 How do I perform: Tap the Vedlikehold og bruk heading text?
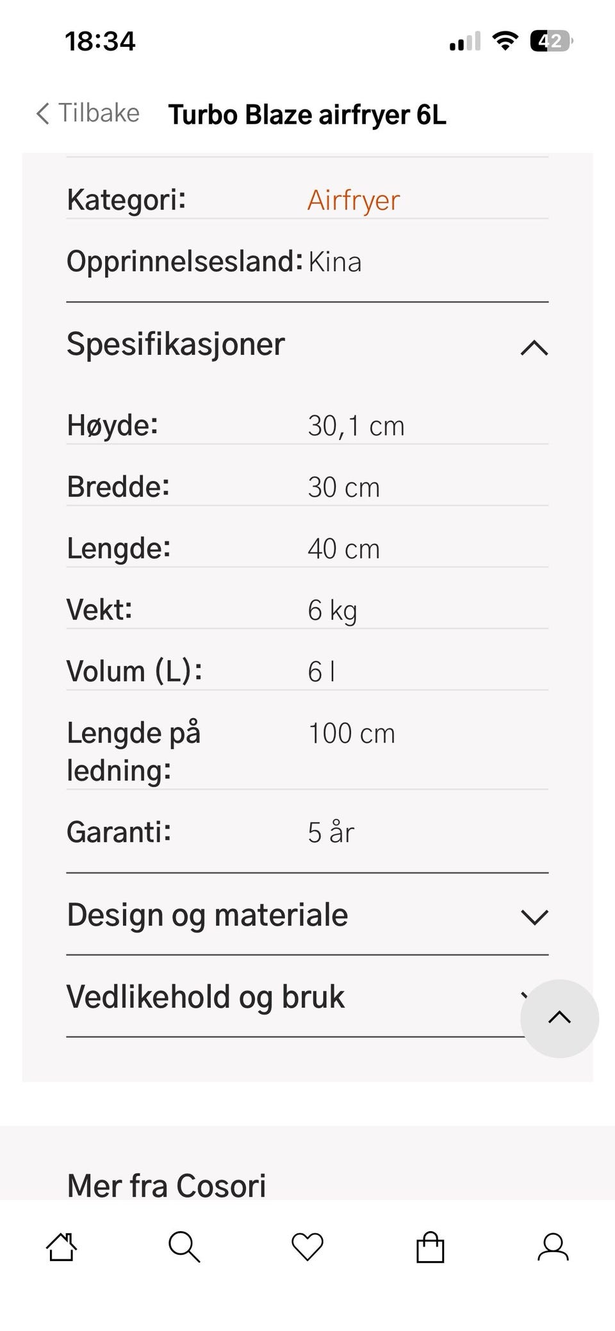coord(206,997)
